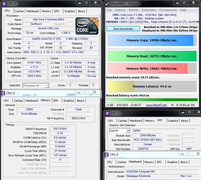Click the Package field Socket 1366 LGA
Viewport: 201px width, 180px height.
(49, 28)
